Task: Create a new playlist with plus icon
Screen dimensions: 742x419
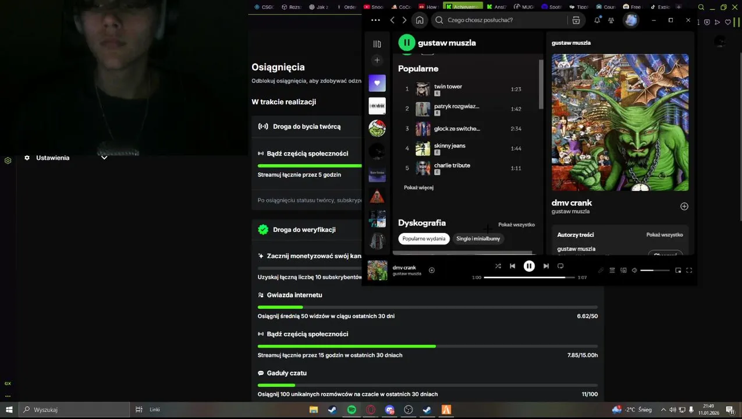Action: point(377,60)
